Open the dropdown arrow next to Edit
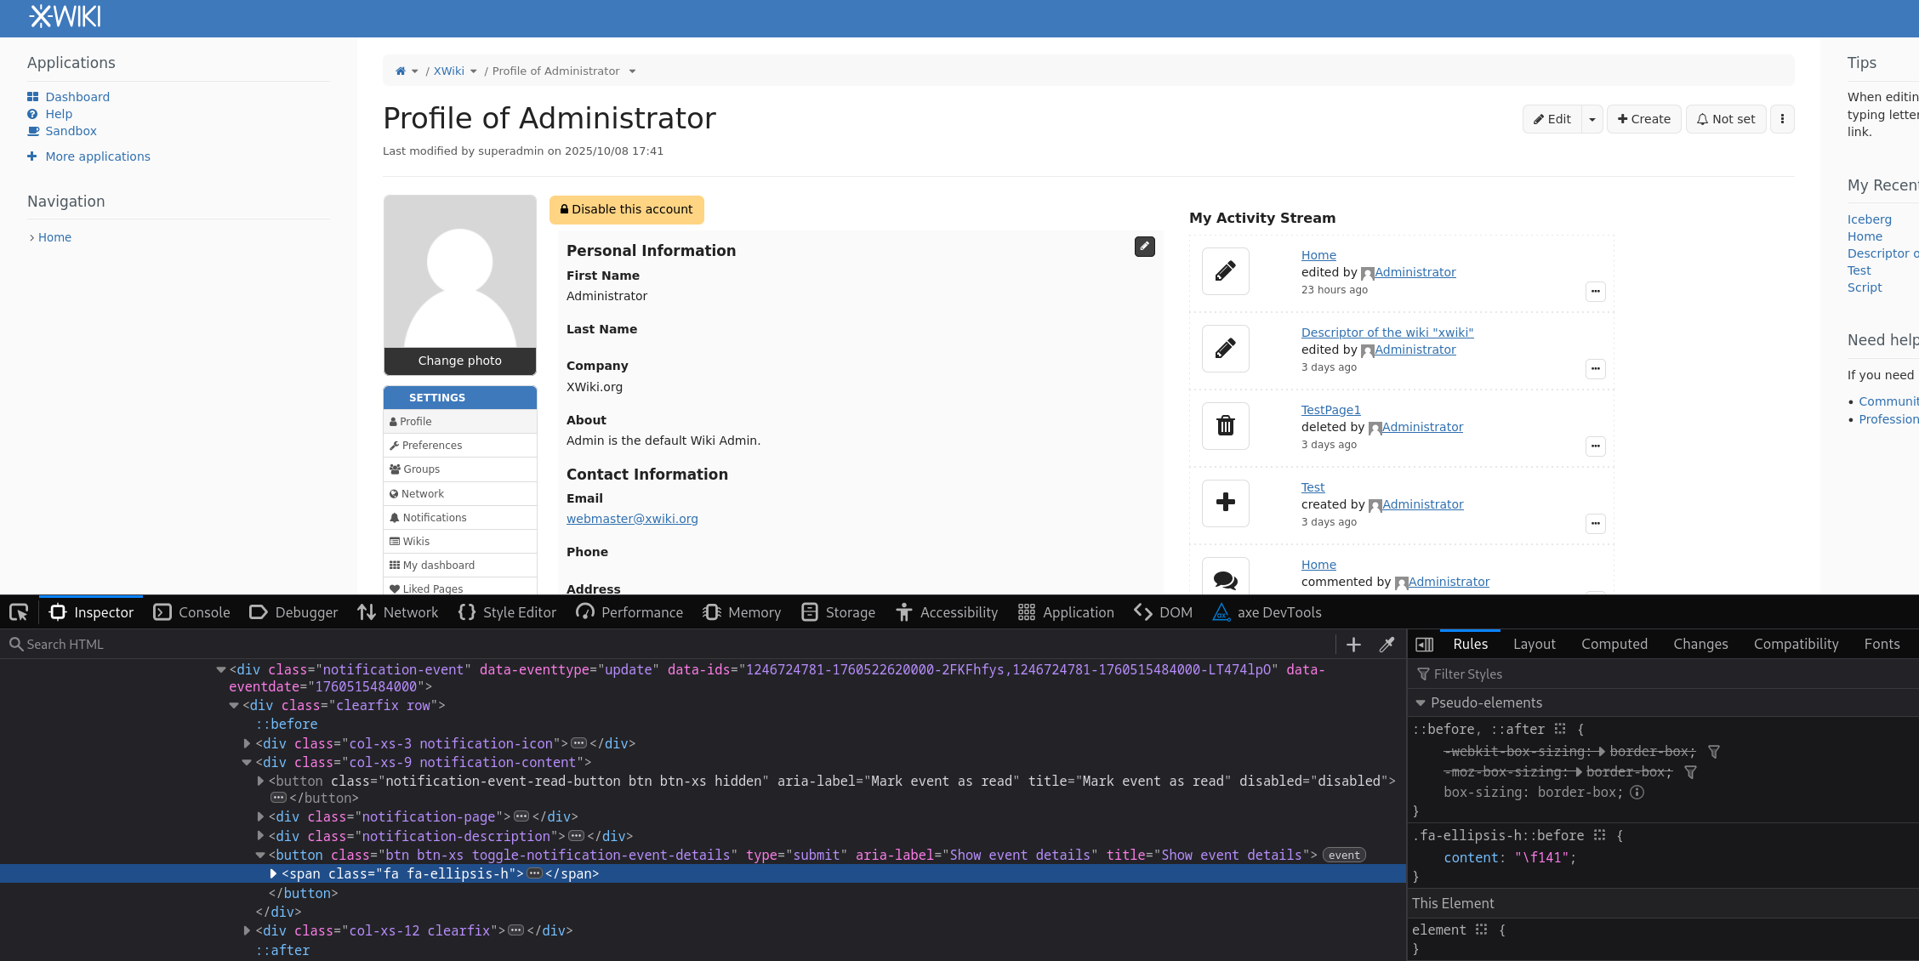1919x961 pixels. (x=1592, y=119)
